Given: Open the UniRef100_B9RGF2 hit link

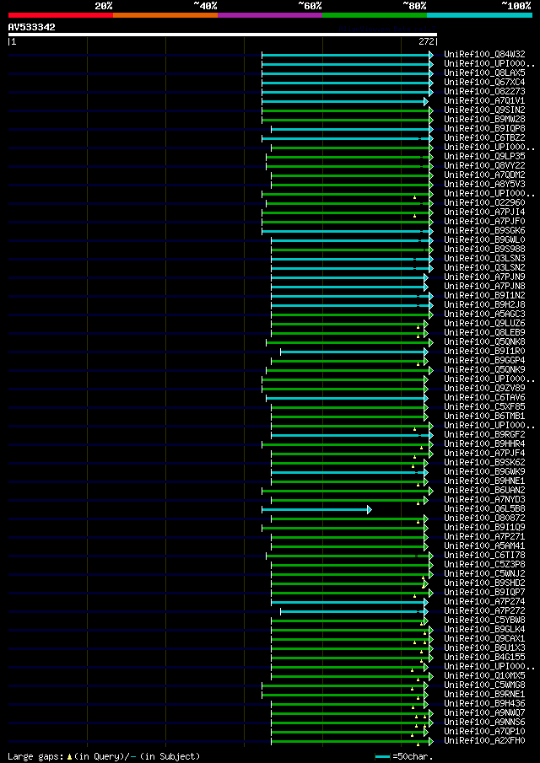Looking at the screenshot, I should (484, 434).
